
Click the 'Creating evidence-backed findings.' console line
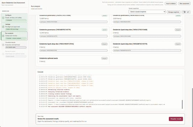click(x=55, y=94)
